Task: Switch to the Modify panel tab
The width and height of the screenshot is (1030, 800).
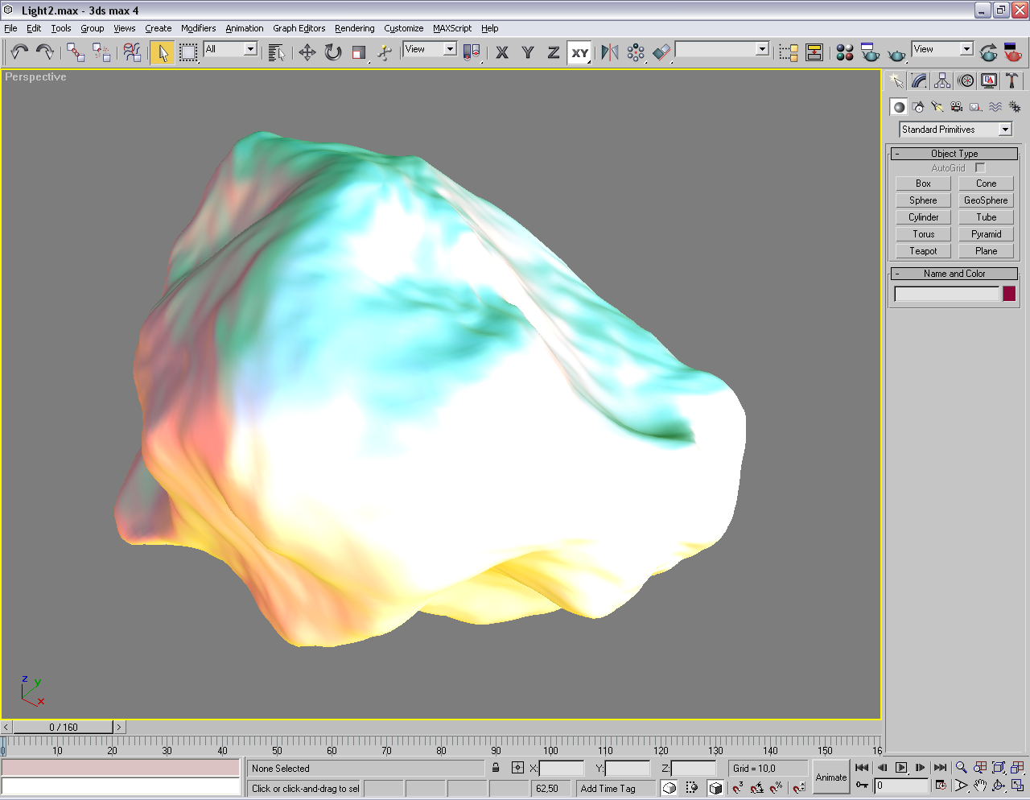Action: (919, 80)
